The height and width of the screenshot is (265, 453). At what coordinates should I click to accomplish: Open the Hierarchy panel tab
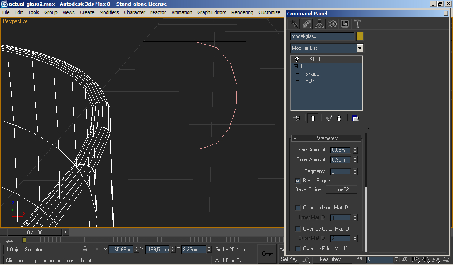[x=319, y=24]
